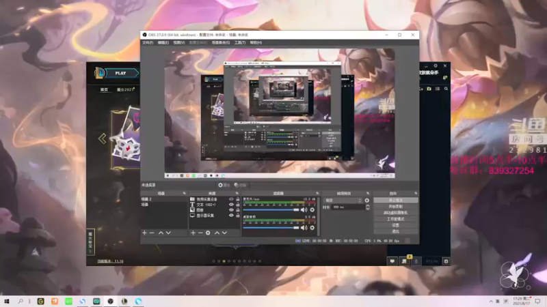The height and width of the screenshot is (307, 547).
Task: Open the 编辑(E) menu in OBS
Action: point(163,42)
